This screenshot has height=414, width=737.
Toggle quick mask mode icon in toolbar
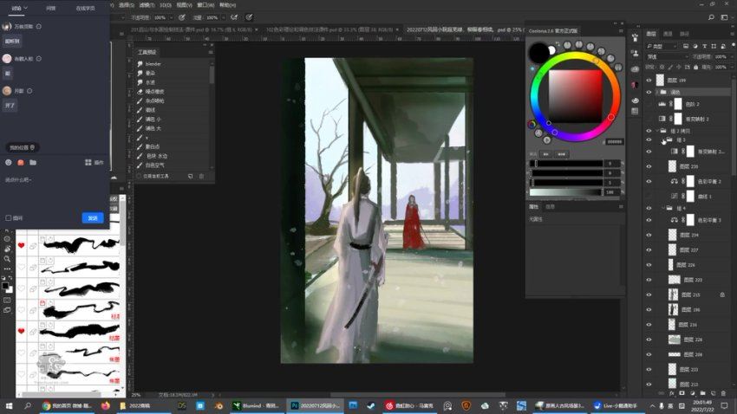(x=7, y=300)
